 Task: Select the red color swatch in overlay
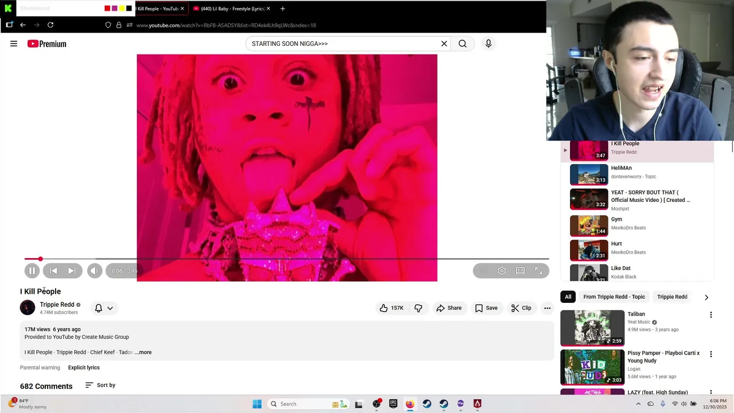107,9
